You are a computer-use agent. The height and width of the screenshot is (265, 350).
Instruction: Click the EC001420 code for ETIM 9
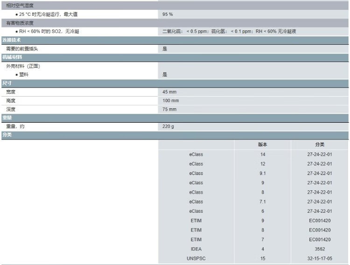(x=320, y=221)
